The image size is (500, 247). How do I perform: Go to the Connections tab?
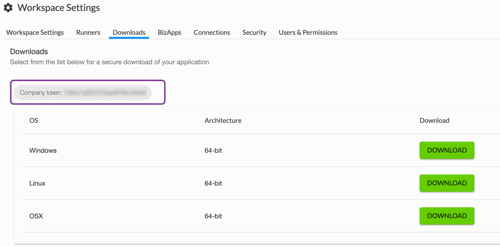tap(212, 32)
